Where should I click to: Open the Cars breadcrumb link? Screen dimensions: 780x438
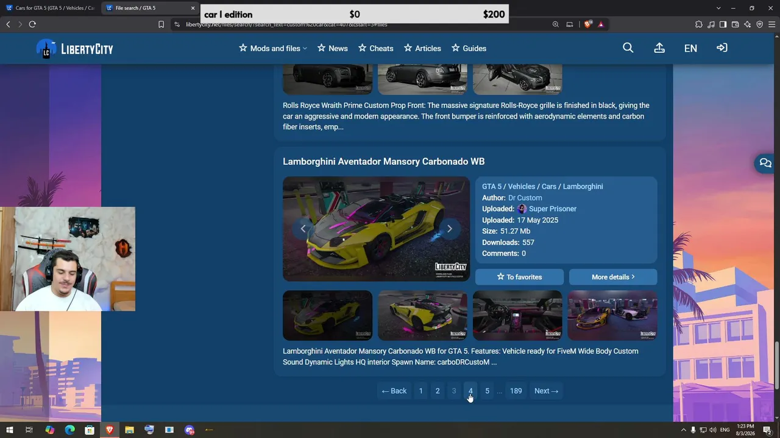click(x=549, y=187)
